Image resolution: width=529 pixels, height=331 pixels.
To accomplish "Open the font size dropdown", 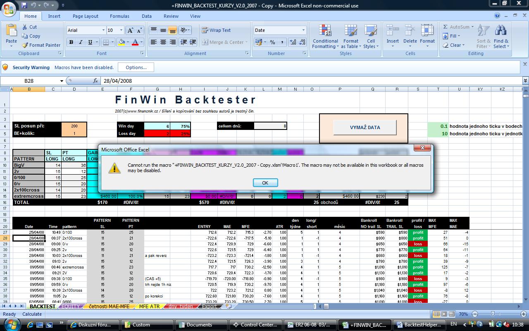I will coord(121,30).
